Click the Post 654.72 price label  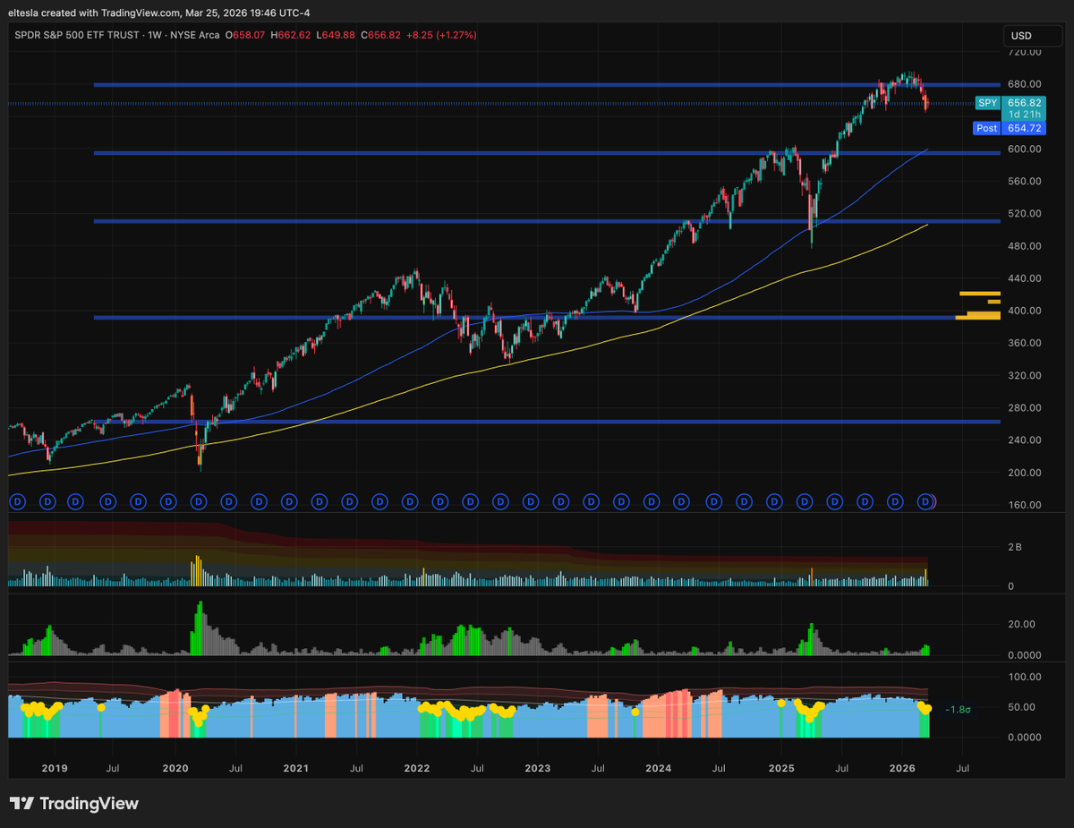1010,128
